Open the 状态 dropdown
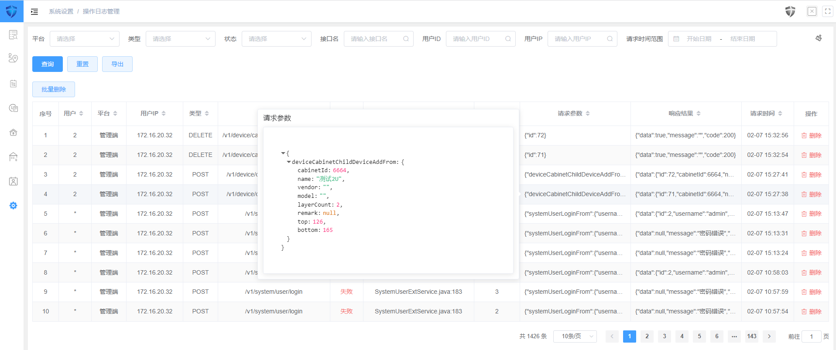 click(277, 39)
